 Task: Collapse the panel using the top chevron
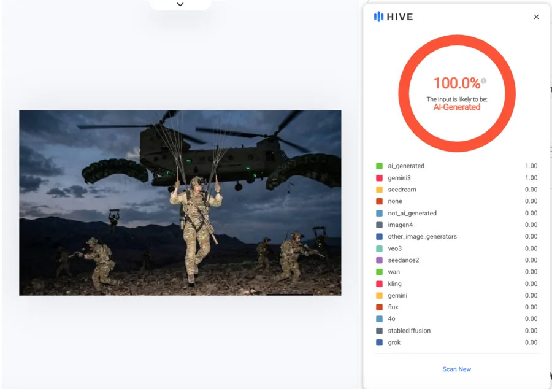(x=180, y=4)
